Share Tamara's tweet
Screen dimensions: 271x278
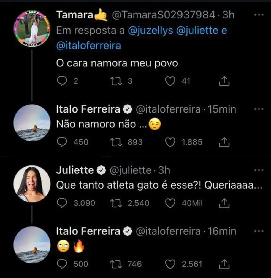point(224,81)
